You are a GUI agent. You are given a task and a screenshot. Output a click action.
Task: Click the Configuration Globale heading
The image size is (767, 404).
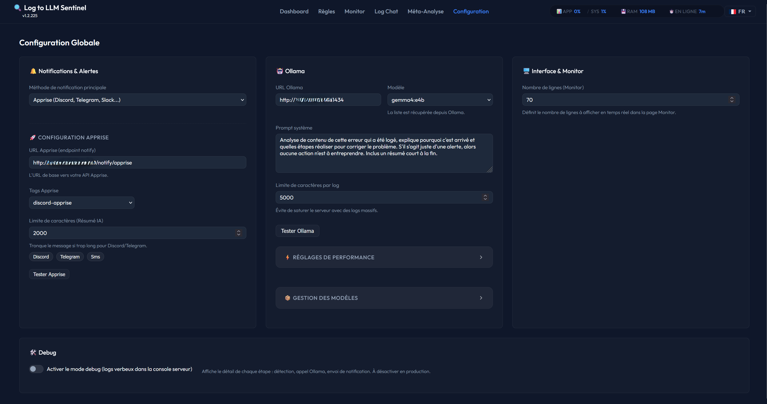[x=59, y=43]
